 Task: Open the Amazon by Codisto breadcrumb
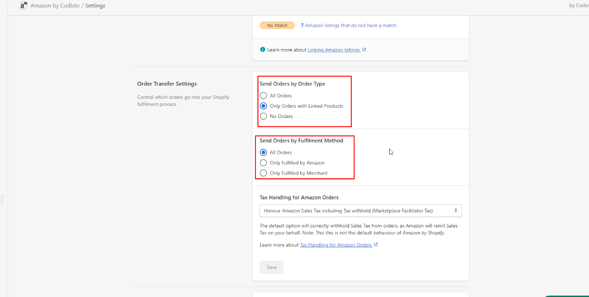pyautogui.click(x=55, y=6)
